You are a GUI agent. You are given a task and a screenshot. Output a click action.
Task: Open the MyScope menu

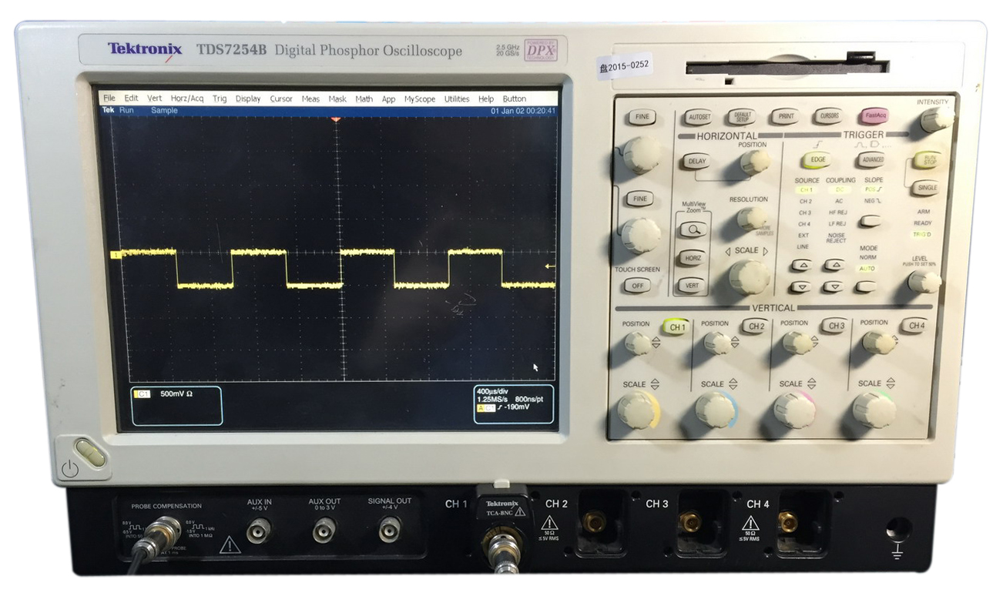(420, 99)
